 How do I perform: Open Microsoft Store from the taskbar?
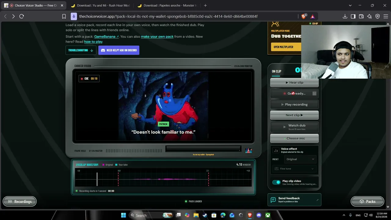214,215
